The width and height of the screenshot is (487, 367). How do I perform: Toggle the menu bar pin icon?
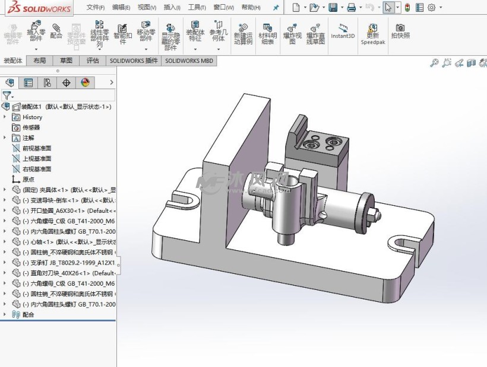[276, 8]
